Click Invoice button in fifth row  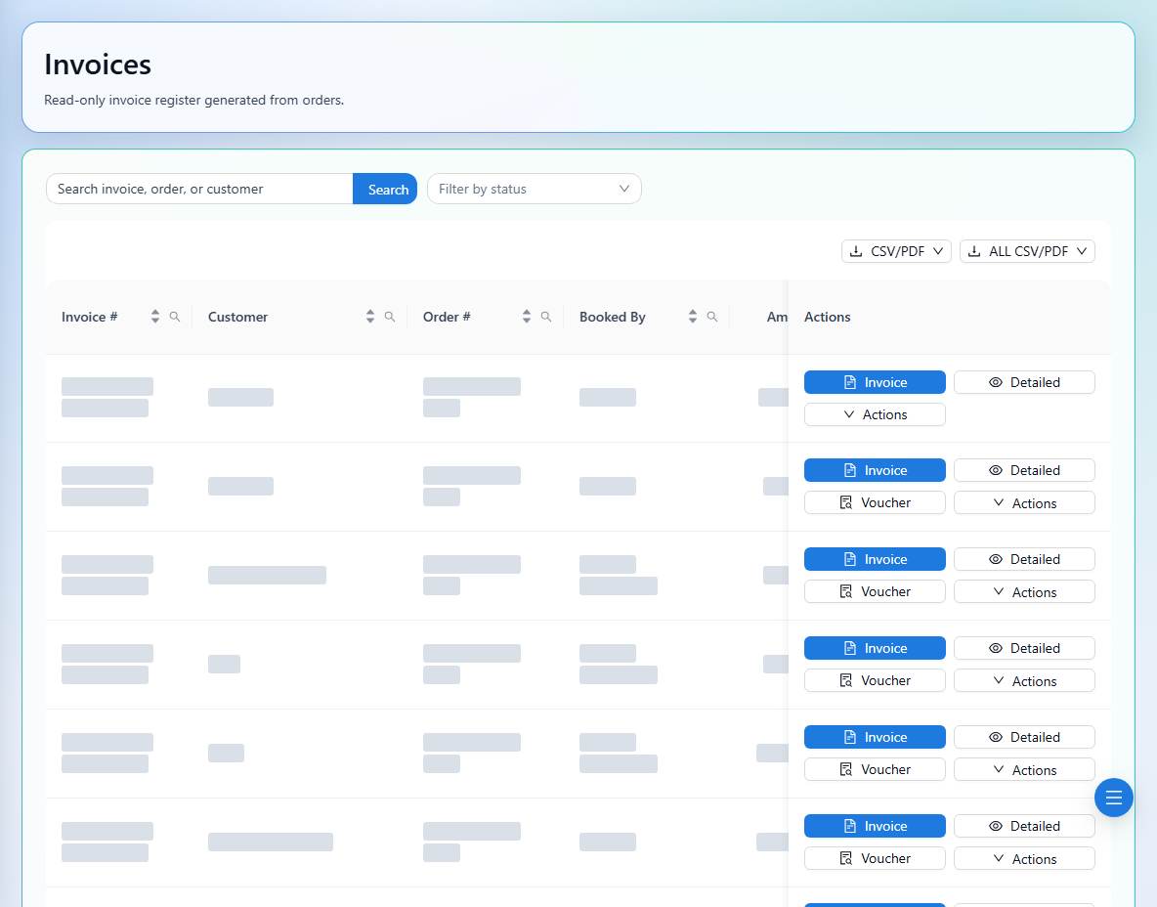[x=875, y=737]
